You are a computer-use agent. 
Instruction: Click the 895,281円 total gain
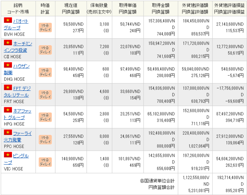(x=235, y=191)
